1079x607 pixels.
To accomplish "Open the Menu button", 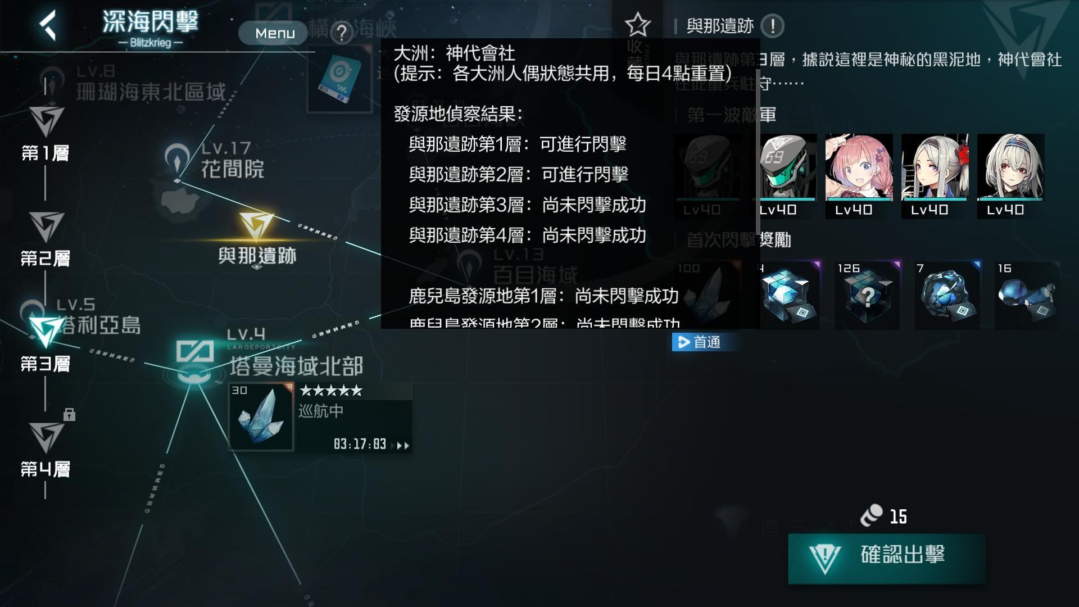I will (x=275, y=33).
